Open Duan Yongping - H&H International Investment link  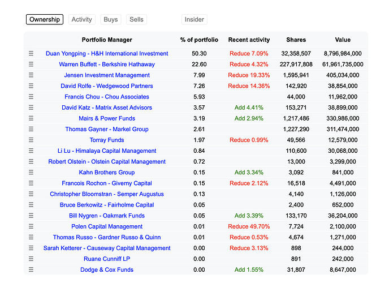pyautogui.click(x=107, y=53)
